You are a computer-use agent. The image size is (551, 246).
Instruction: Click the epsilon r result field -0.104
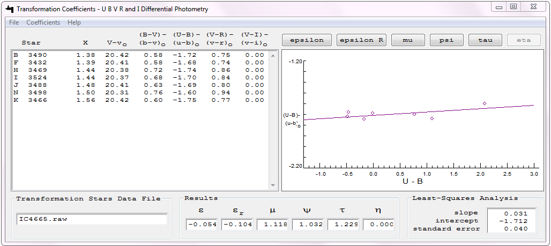(237, 225)
